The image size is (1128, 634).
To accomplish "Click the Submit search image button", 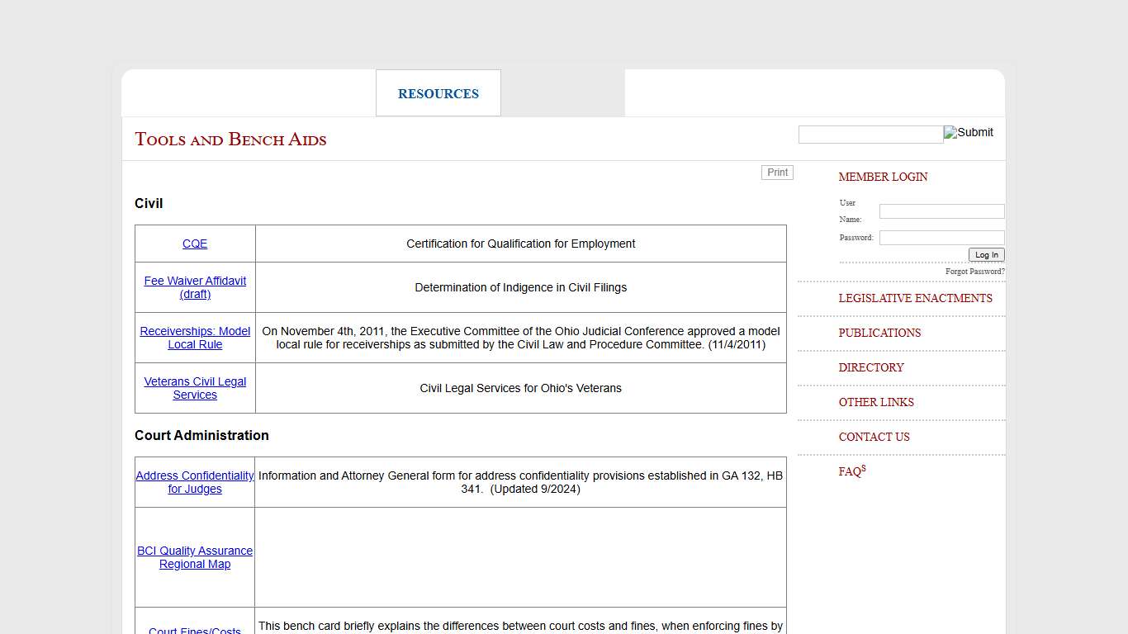I will (x=969, y=133).
